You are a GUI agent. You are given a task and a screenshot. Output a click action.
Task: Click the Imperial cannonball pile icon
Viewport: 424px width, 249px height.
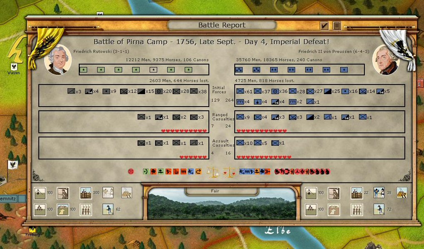click(40, 209)
